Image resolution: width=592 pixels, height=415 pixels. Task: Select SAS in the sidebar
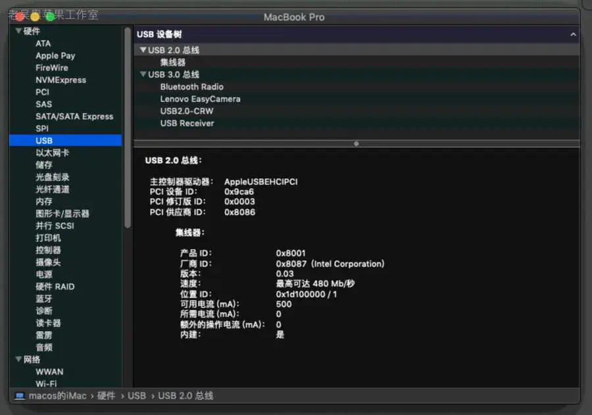click(43, 104)
